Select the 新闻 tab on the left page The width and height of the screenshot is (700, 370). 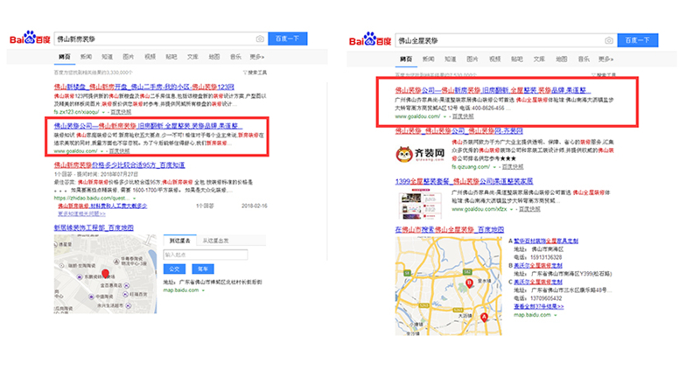click(86, 57)
